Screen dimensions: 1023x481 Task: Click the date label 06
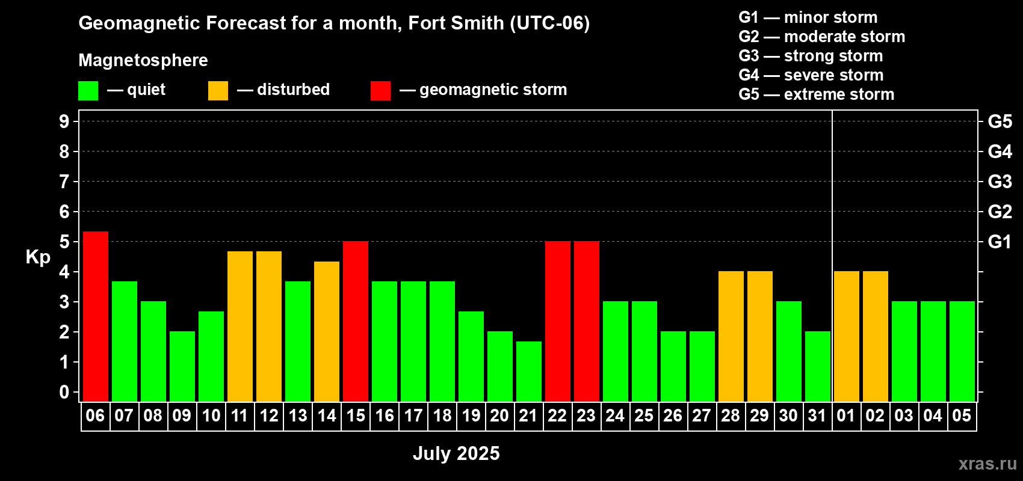pos(95,416)
